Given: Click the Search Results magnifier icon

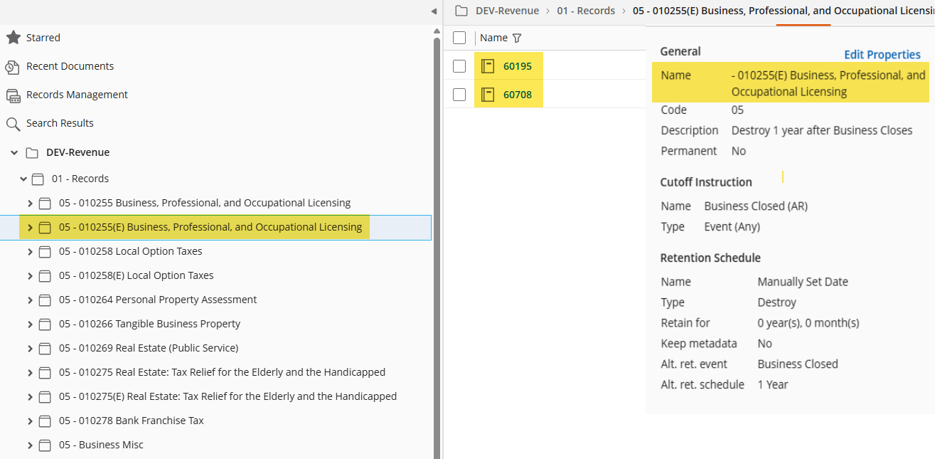Looking at the screenshot, I should 13,124.
